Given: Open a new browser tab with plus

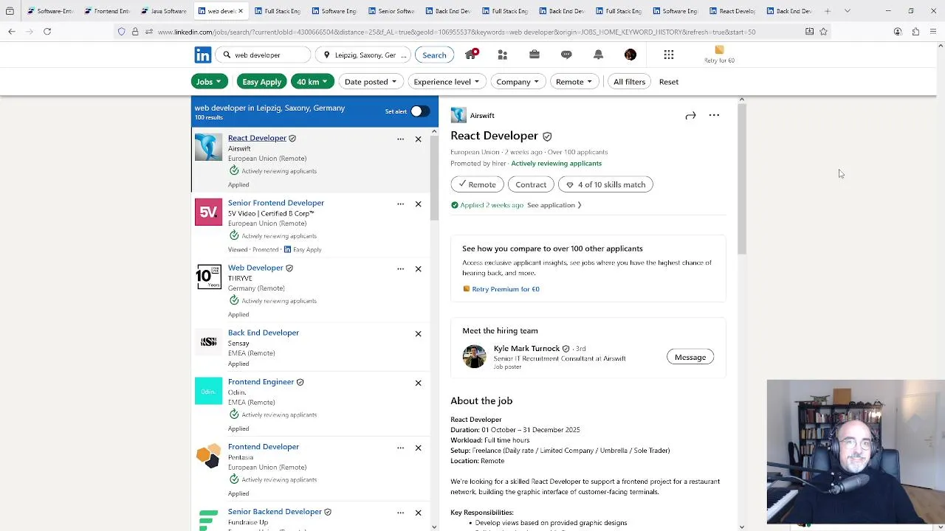Looking at the screenshot, I should coord(828,11).
